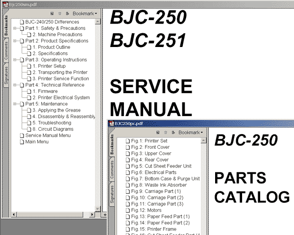Open Bookmark dropdown menu in Bjc250sm.pdf
Screen dimensions: 294x235
(x=85, y=14)
